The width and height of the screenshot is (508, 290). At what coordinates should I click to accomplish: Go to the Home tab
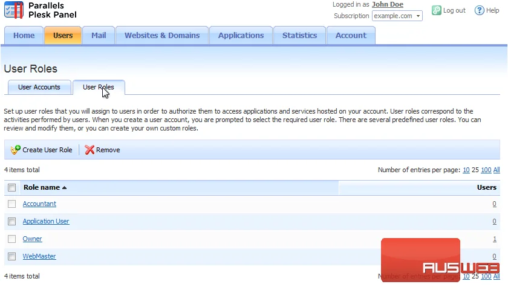pyautogui.click(x=24, y=35)
